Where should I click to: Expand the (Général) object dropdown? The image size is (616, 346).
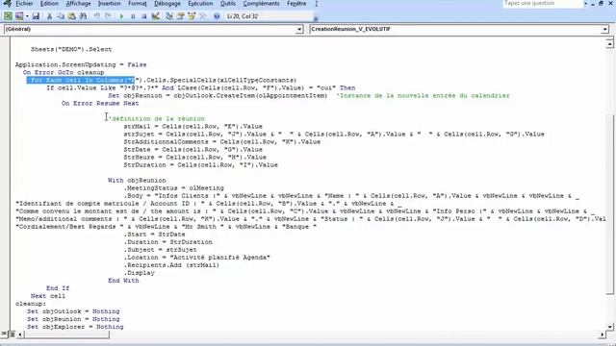click(299, 29)
